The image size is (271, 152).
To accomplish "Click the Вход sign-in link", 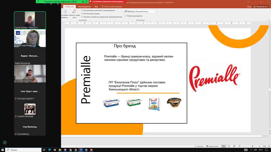I will pyautogui.click(x=249, y=7).
